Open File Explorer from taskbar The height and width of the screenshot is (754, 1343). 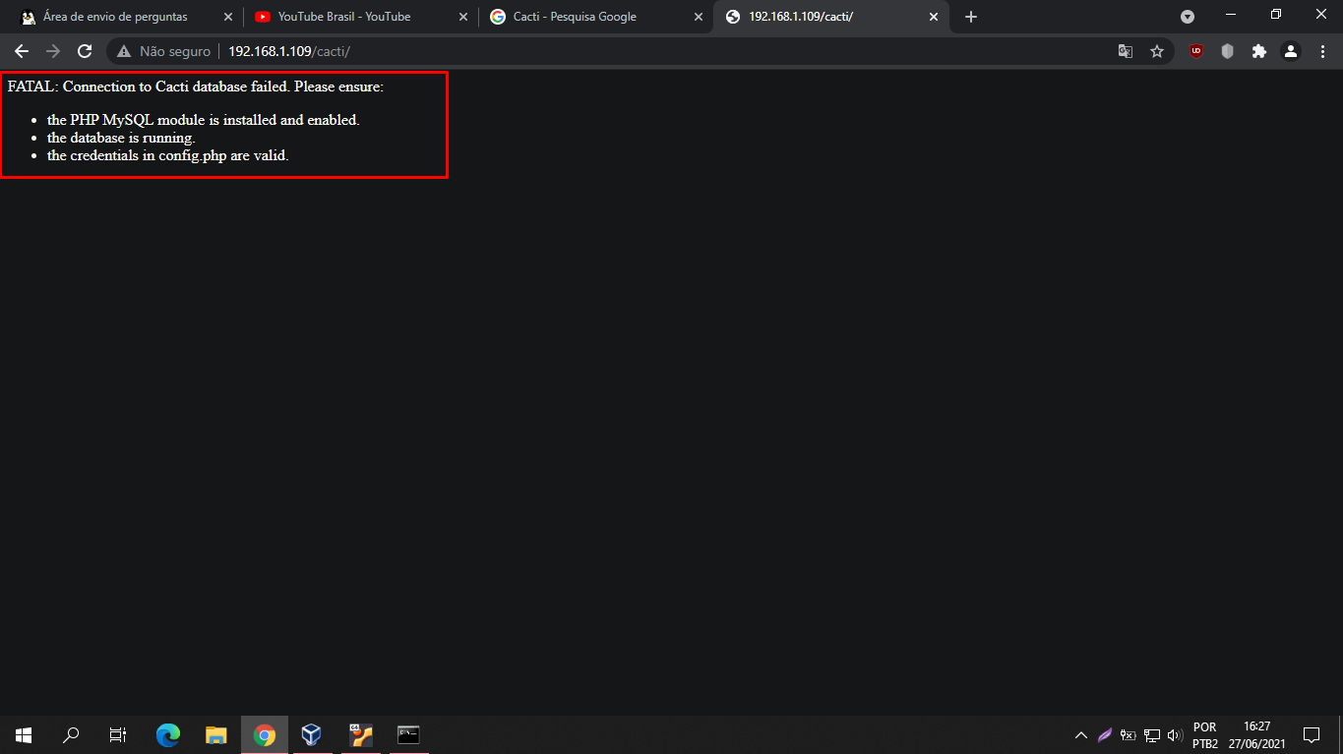[x=216, y=734]
